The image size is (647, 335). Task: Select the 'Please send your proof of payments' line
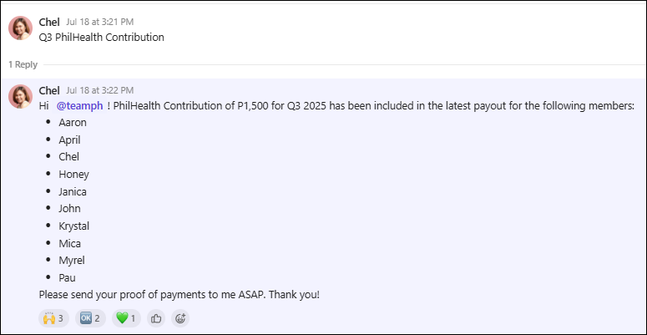tap(179, 295)
